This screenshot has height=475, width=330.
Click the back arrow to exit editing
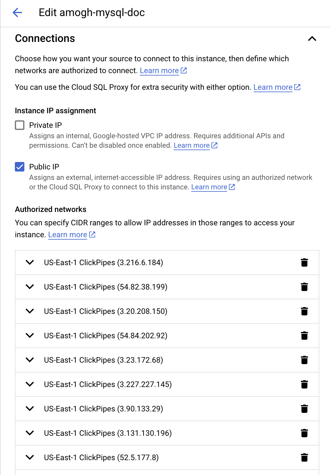pyautogui.click(x=18, y=12)
